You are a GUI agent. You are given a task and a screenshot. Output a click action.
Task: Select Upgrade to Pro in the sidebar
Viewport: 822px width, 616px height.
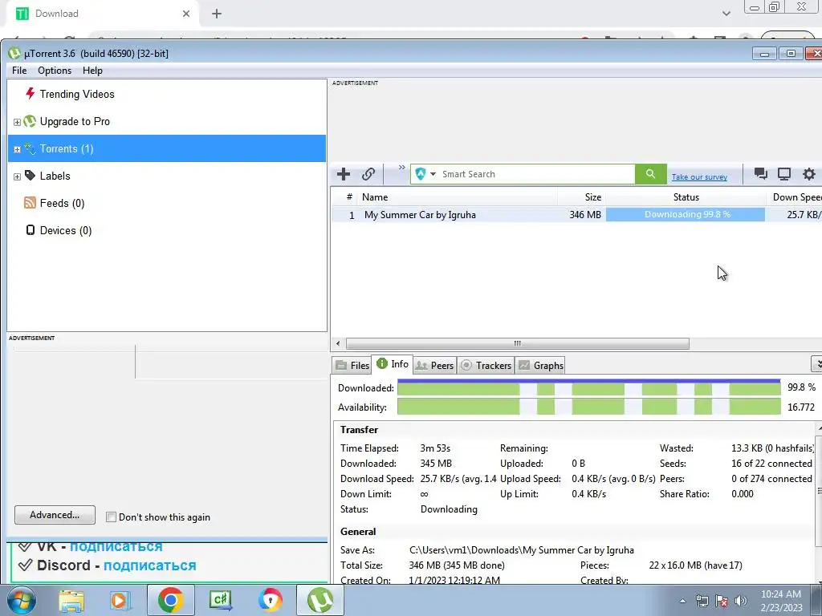(x=75, y=122)
